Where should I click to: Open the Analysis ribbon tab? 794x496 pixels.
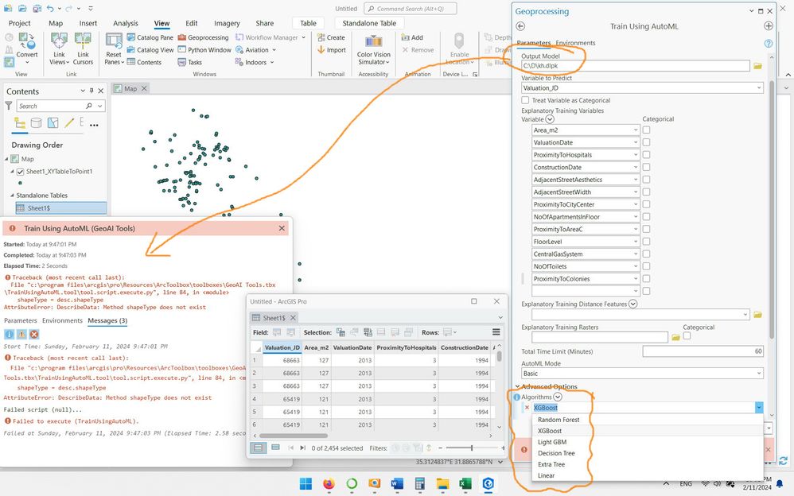click(x=126, y=23)
